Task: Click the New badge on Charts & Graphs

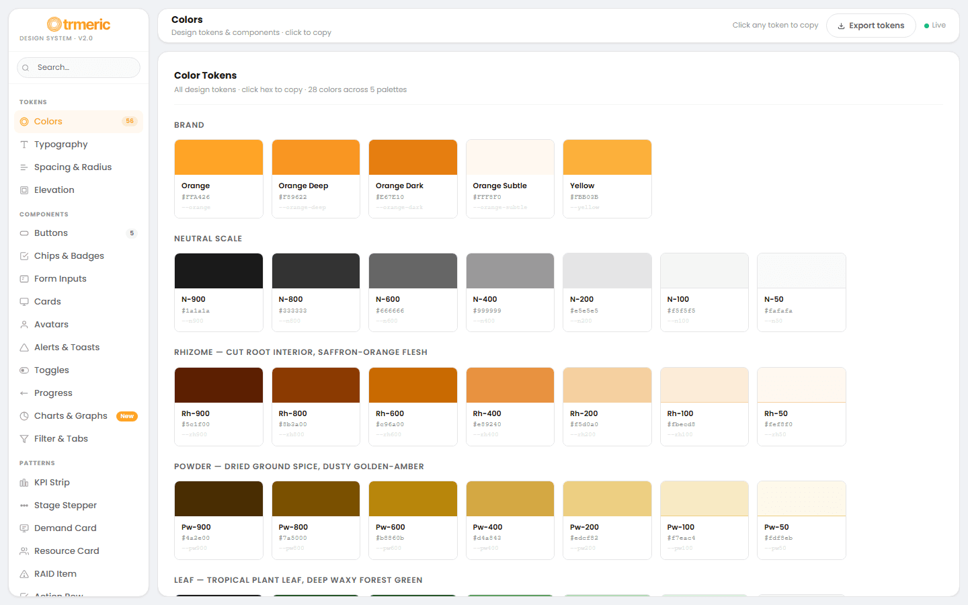Action: pyautogui.click(x=127, y=416)
